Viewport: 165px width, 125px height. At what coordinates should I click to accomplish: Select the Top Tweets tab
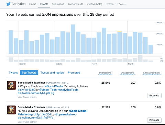point(29,73)
